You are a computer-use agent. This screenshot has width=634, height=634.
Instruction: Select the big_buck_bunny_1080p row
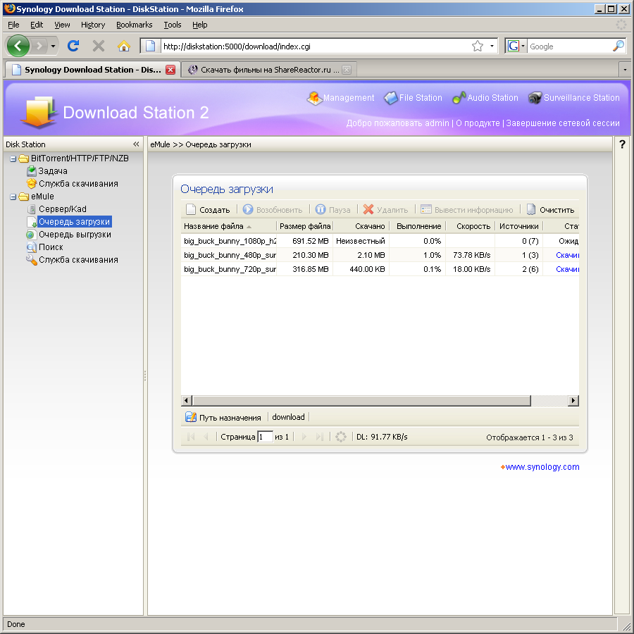[x=380, y=241]
